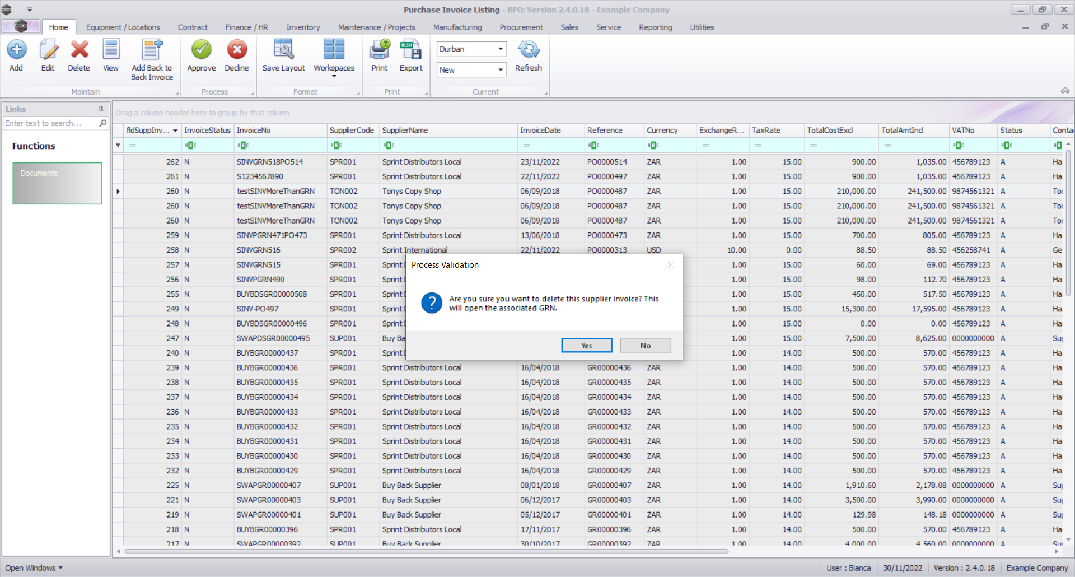Open the Durban site dropdown

[500, 49]
